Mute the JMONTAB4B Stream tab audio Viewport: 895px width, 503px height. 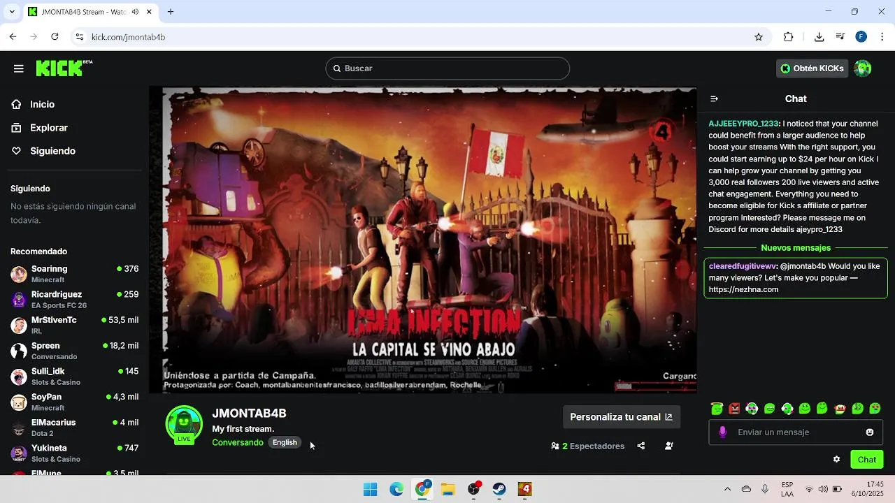click(x=135, y=12)
